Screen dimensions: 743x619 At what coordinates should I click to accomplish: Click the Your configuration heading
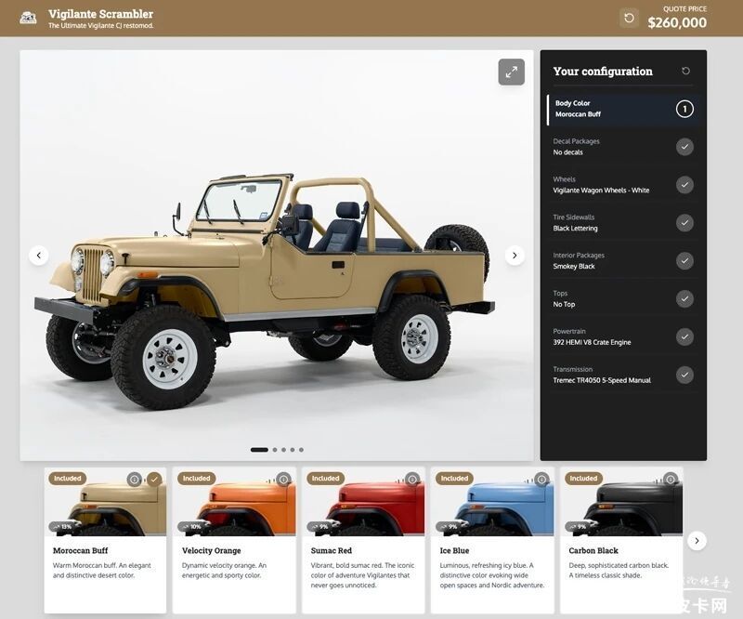coord(603,72)
